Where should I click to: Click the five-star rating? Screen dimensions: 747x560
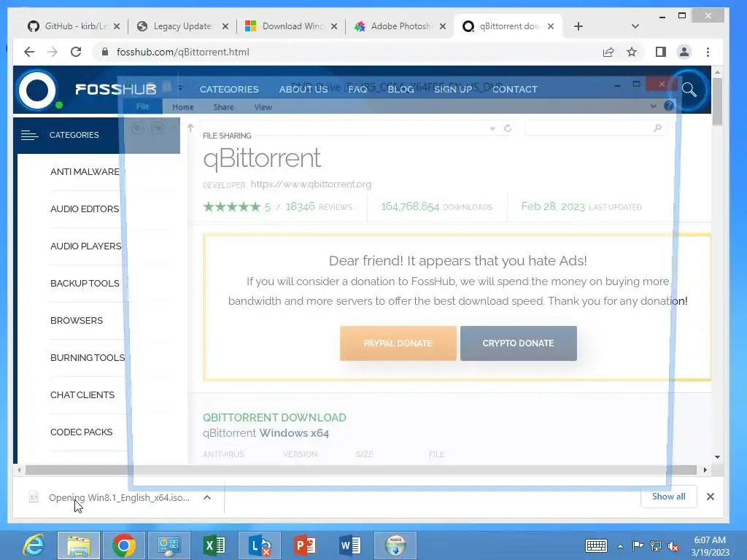pyautogui.click(x=232, y=206)
